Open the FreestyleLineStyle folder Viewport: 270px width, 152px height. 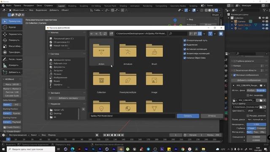click(x=128, y=80)
